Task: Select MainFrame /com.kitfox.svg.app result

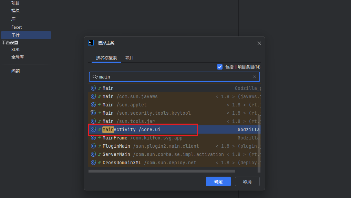Action: [174, 138]
